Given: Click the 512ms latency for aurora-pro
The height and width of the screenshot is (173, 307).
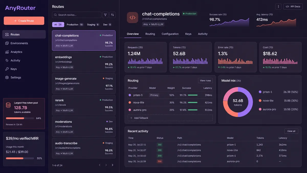Looking at the screenshot, I should click(208, 110).
